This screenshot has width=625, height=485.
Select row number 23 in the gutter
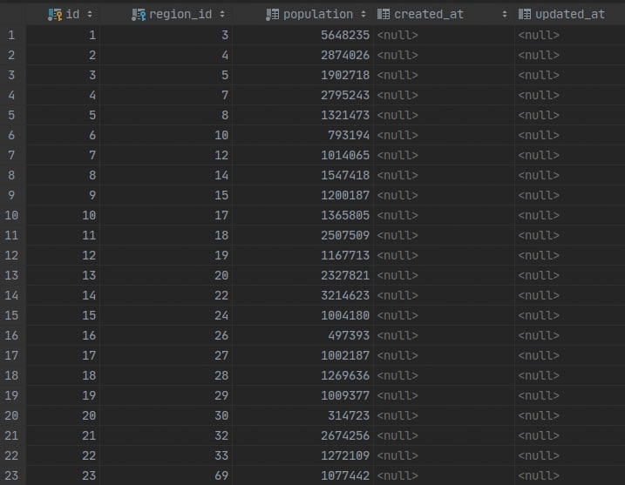[x=13, y=475]
